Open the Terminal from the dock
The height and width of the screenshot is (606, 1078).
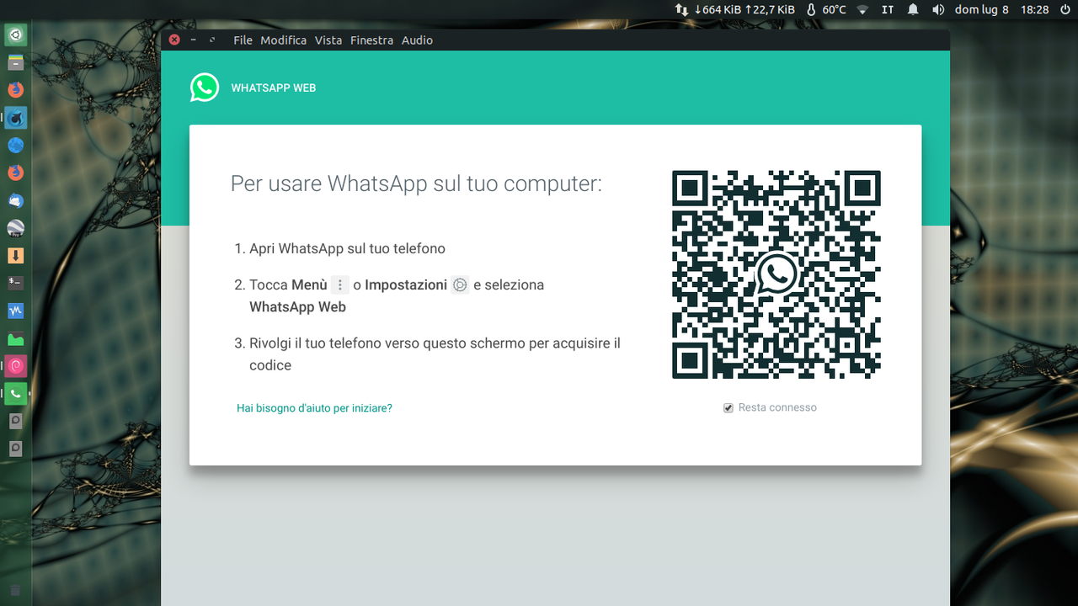click(x=16, y=283)
